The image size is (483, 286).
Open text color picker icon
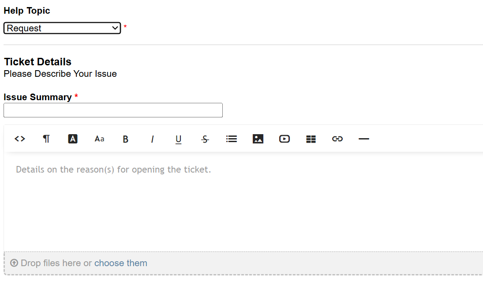pyautogui.click(x=73, y=139)
